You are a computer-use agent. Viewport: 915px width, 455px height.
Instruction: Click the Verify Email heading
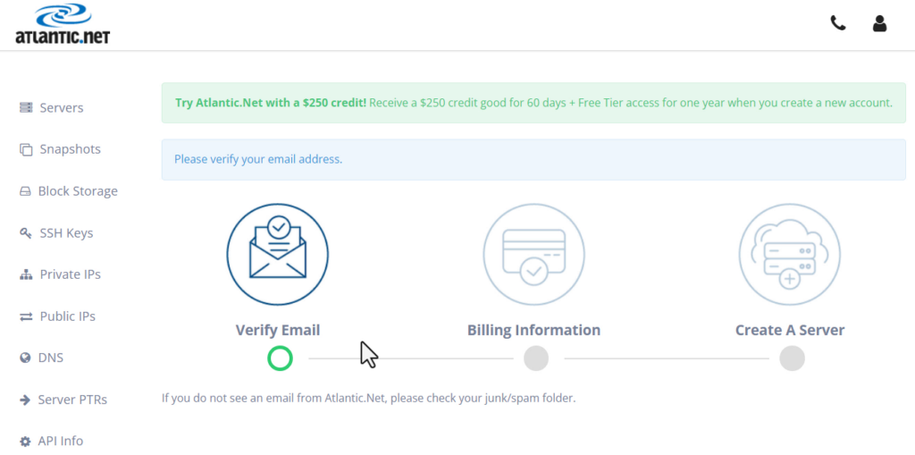tap(278, 331)
